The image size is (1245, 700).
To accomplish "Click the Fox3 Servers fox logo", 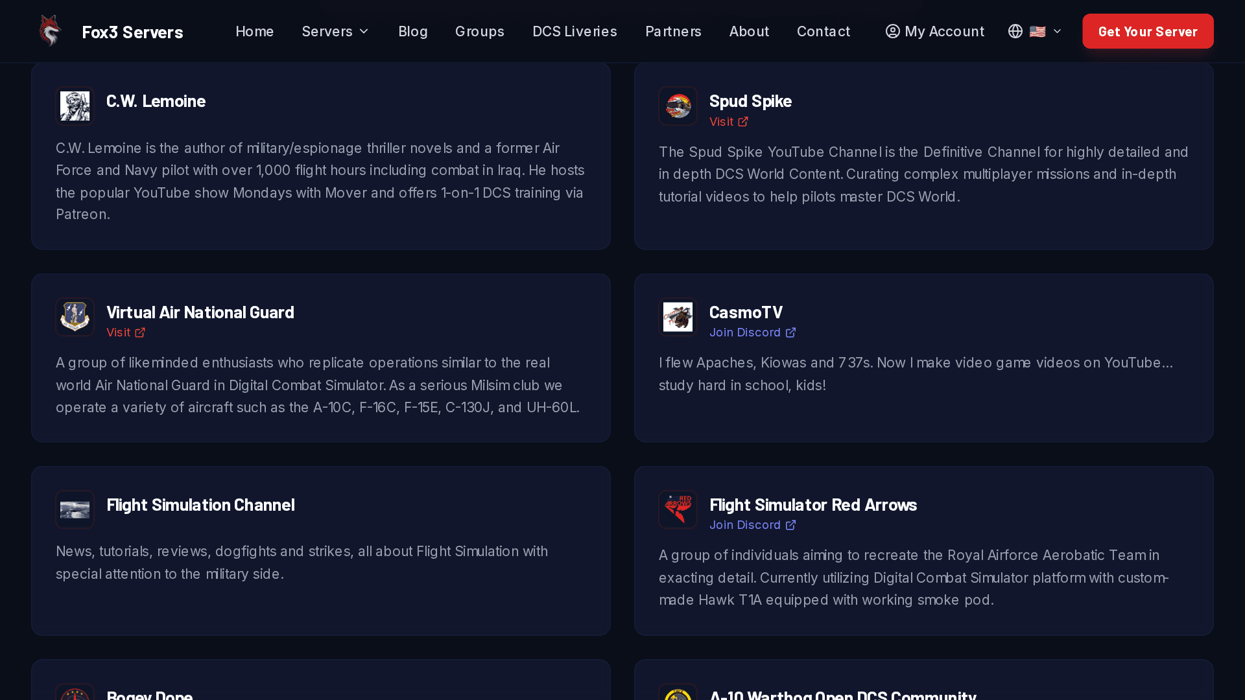I will click(x=50, y=31).
